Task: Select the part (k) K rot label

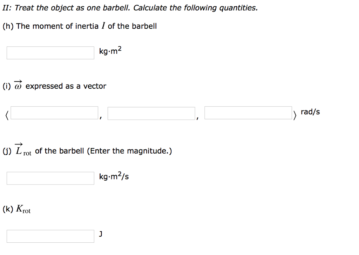Action: (17, 209)
